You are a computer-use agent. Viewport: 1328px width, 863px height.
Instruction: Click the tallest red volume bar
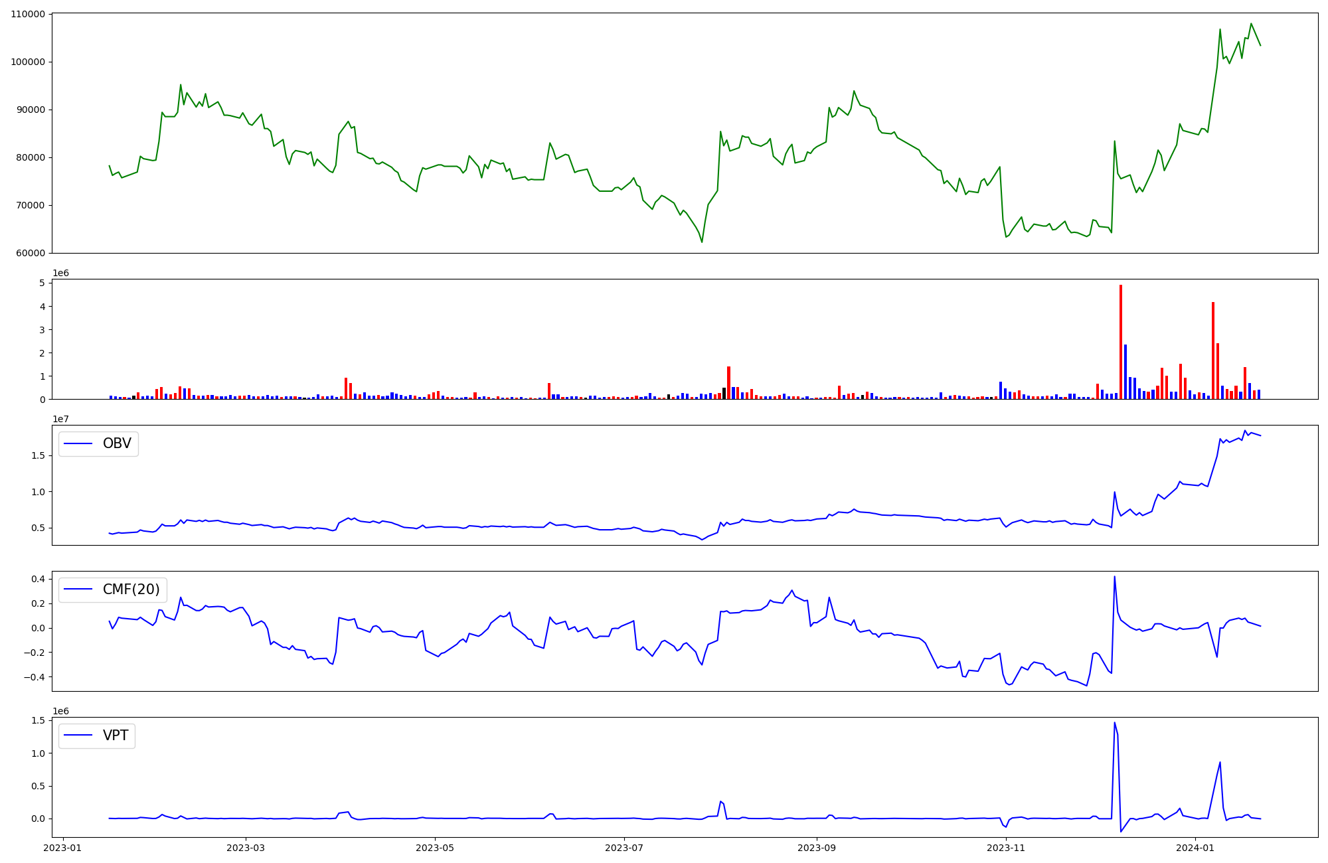pos(1121,342)
